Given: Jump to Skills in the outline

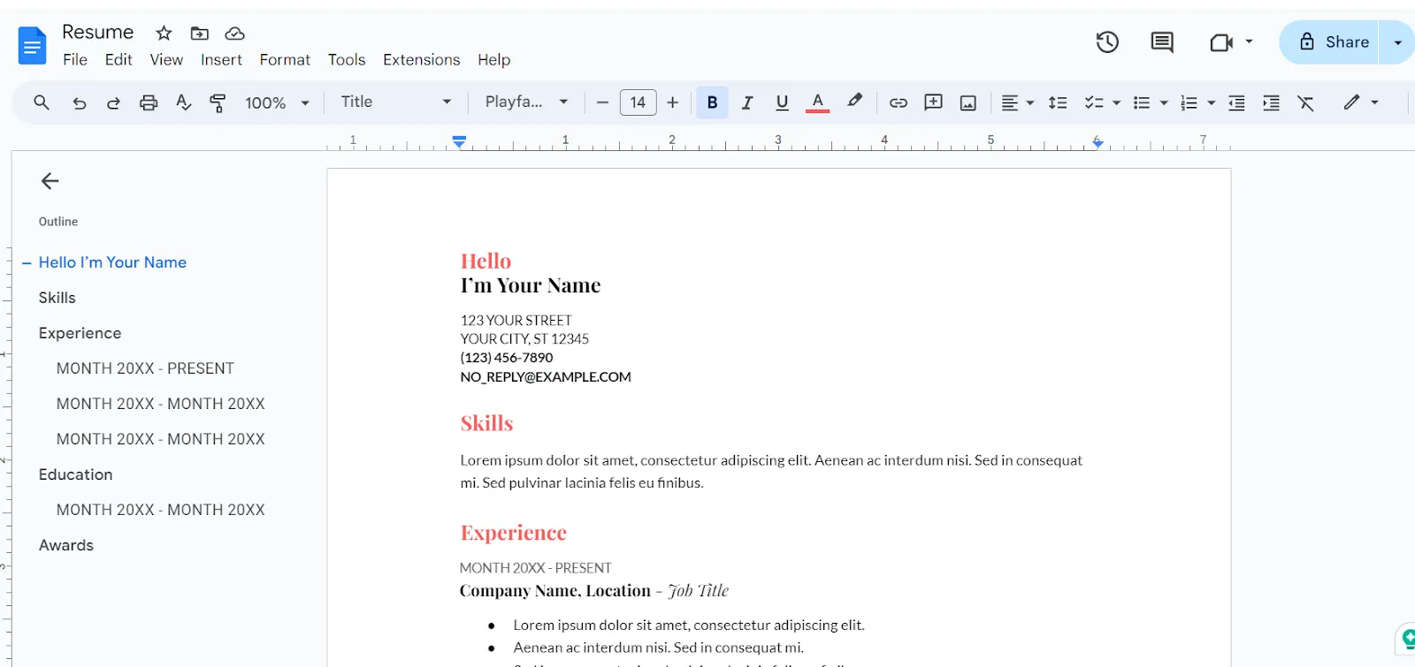Looking at the screenshot, I should click(x=57, y=298).
